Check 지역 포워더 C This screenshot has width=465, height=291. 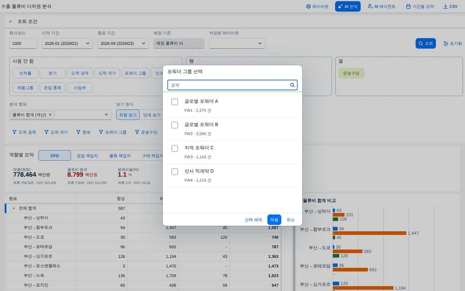click(x=175, y=148)
